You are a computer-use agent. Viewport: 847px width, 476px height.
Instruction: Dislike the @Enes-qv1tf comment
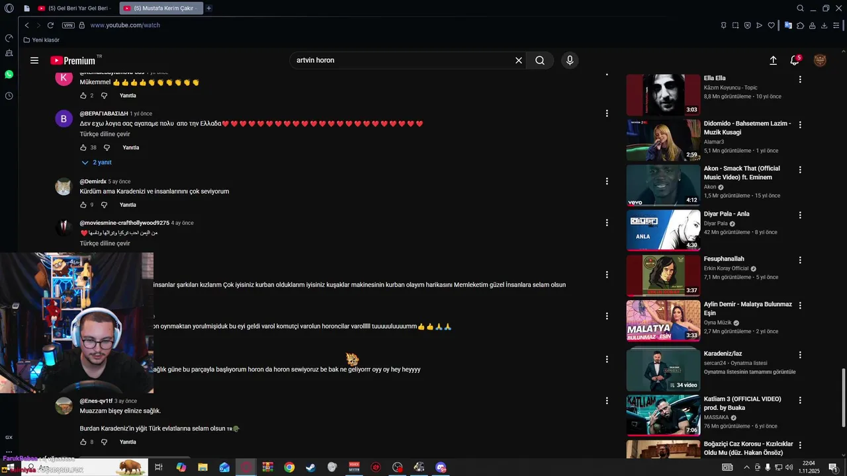click(104, 442)
